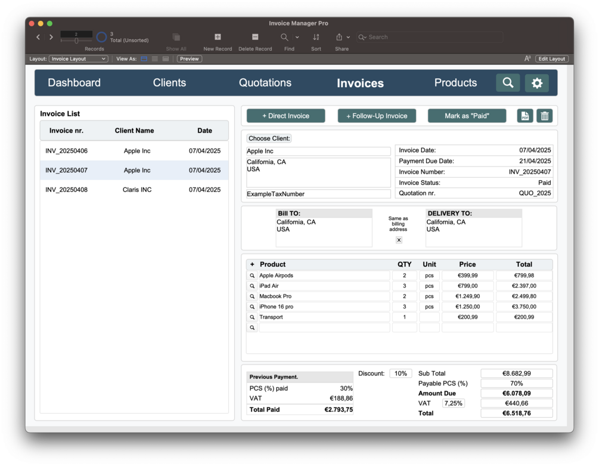Export invoice as PDF icon
This screenshot has height=466, width=599.
click(x=525, y=116)
